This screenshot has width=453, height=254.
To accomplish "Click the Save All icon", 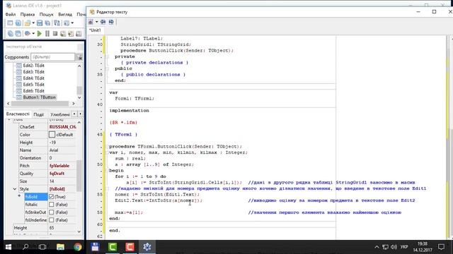I will coord(47,23).
